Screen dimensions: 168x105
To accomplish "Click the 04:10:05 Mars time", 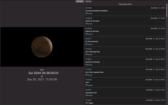I will coord(89,8).
